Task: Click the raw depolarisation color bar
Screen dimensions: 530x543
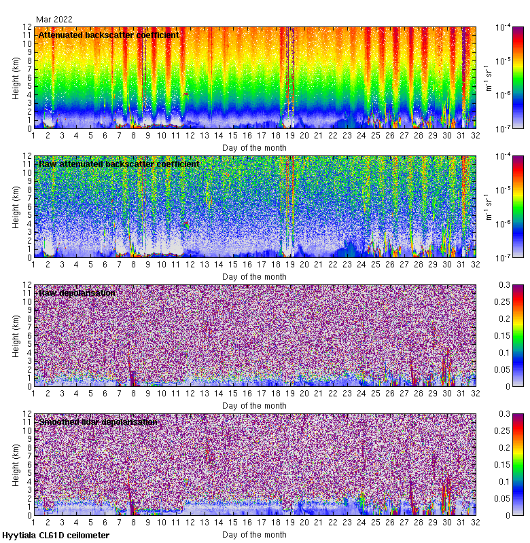Action: click(518, 335)
